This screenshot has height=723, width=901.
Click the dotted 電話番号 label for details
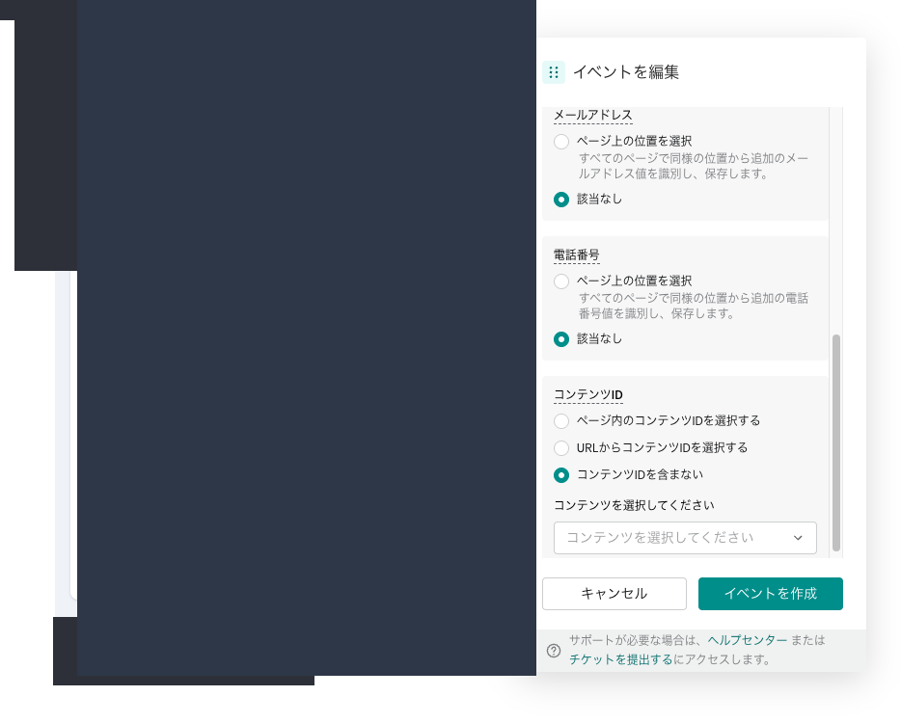[576, 255]
